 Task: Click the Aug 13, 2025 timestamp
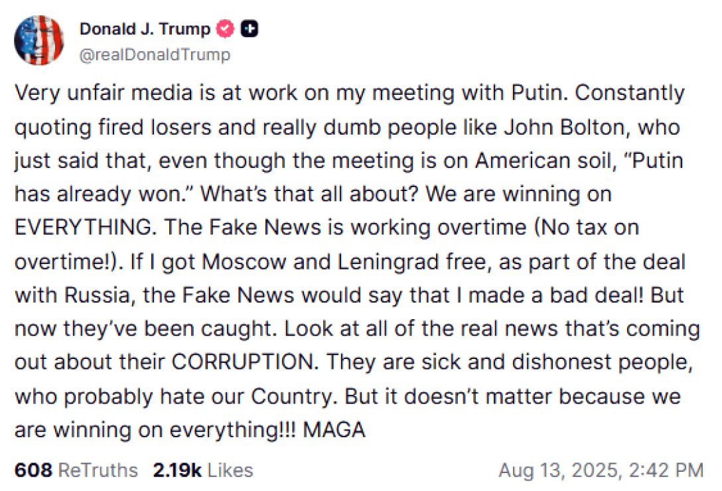(601, 470)
